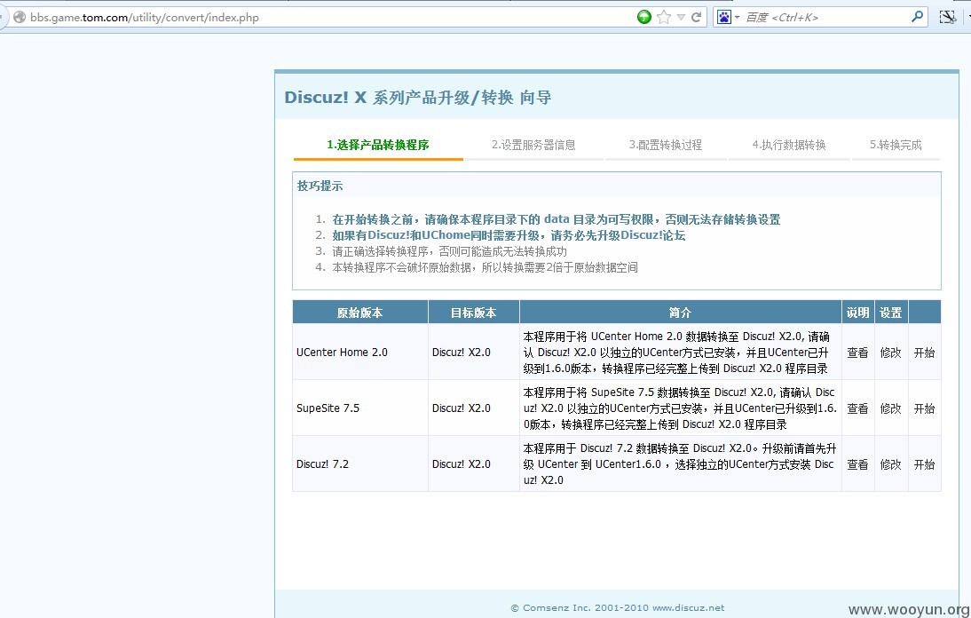Click the 目标版本 column header

474,313
